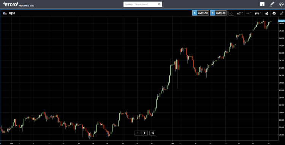The height and width of the screenshot is (145, 285).
Task: Select the pencil drawing tool
Action: [272, 4]
